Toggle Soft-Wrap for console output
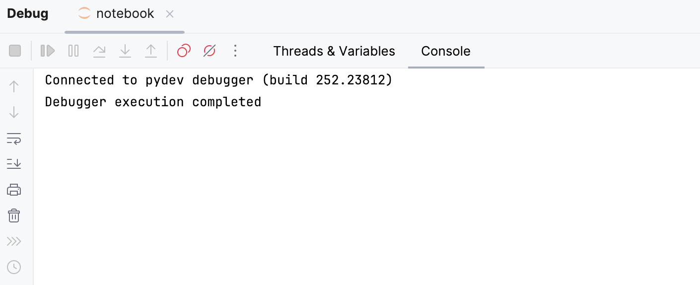 [x=14, y=139]
